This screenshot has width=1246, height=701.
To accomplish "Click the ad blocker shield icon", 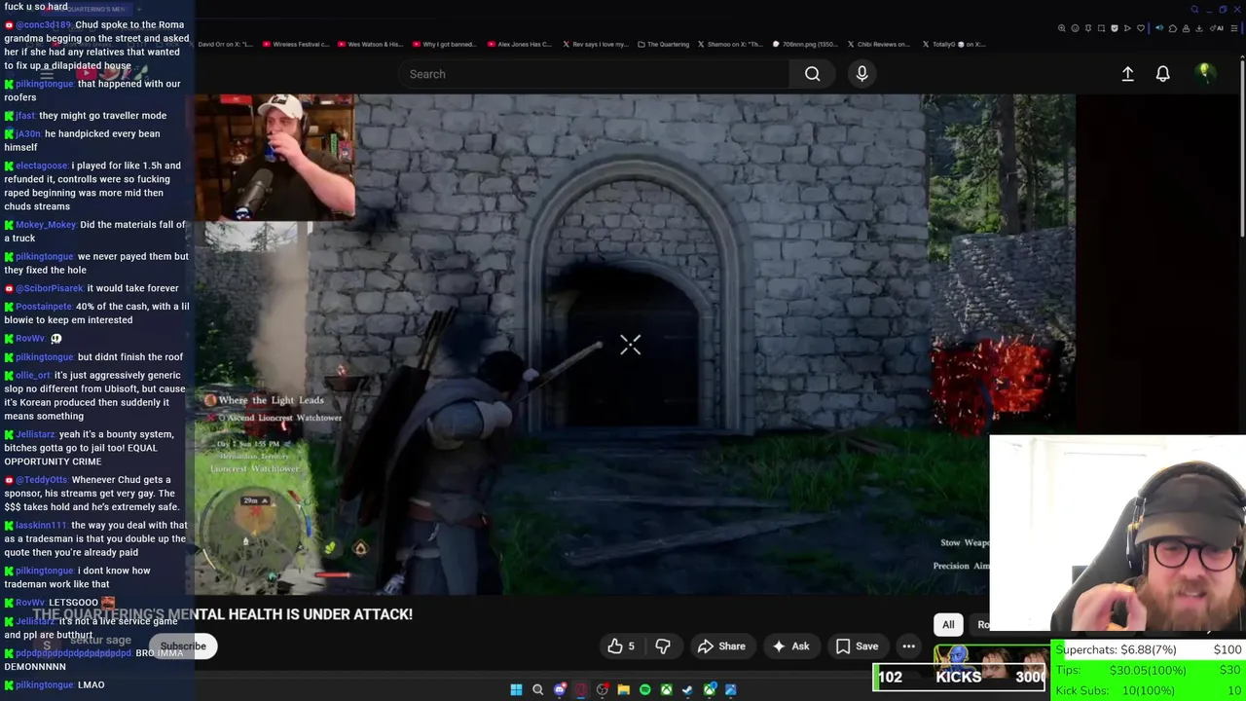I will (x=1115, y=28).
